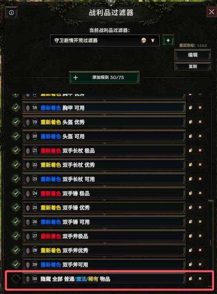Copy rule 29 双手斧可用
Image resolution: width=217 pixels, height=294 pixels.
click(x=190, y=265)
